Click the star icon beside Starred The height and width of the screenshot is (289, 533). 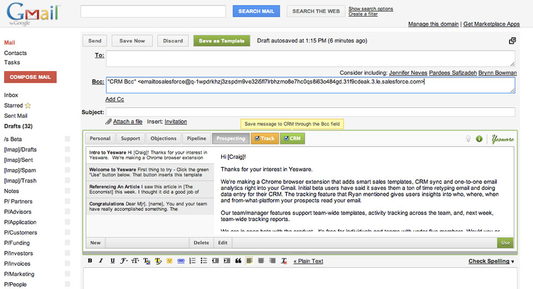pos(28,105)
